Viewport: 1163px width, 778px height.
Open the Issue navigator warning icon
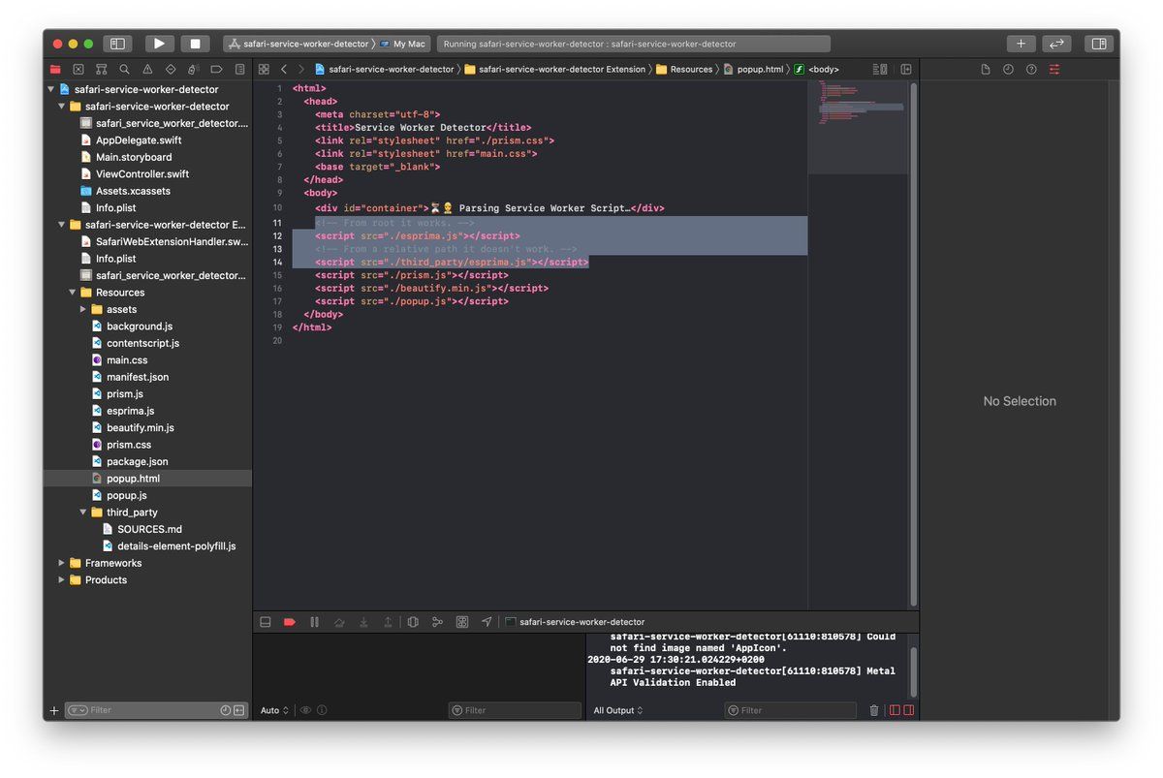[x=147, y=70]
